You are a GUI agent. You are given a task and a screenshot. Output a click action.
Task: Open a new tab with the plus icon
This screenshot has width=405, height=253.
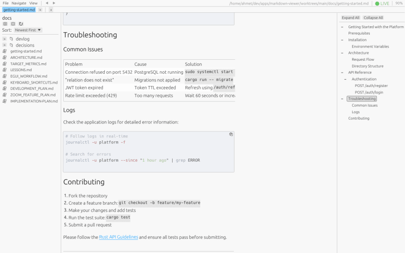(51, 10)
